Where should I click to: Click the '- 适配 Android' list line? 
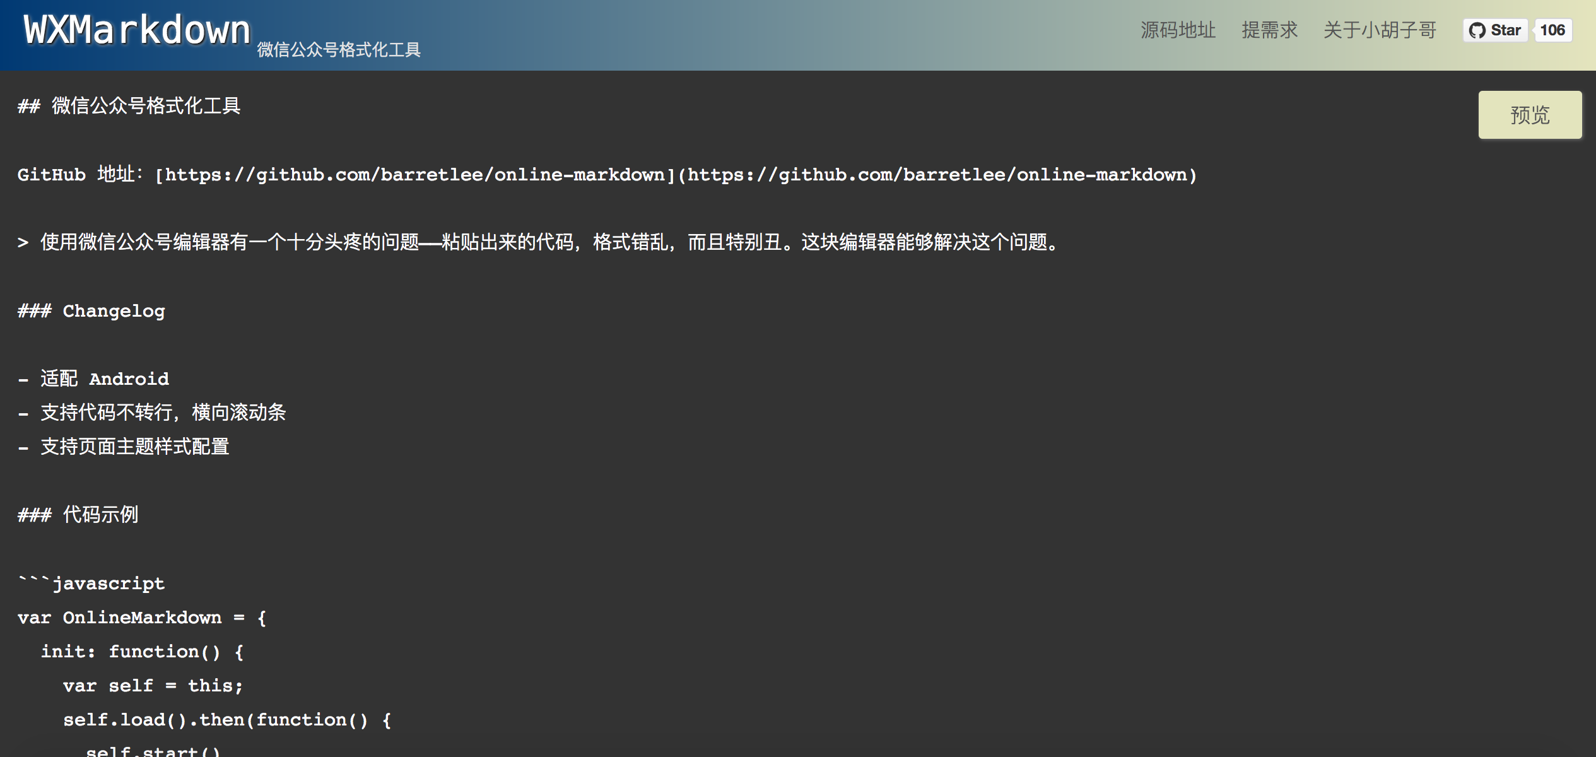93,378
